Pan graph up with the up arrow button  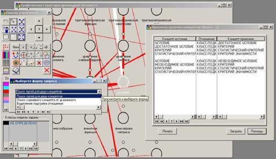39,21
